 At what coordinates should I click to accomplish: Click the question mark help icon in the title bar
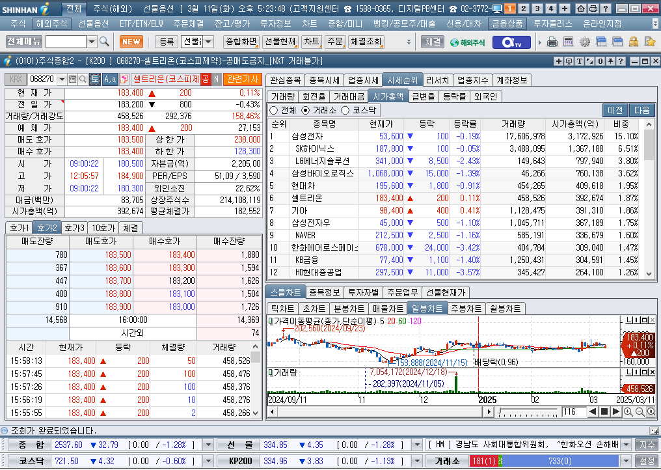(605, 8)
